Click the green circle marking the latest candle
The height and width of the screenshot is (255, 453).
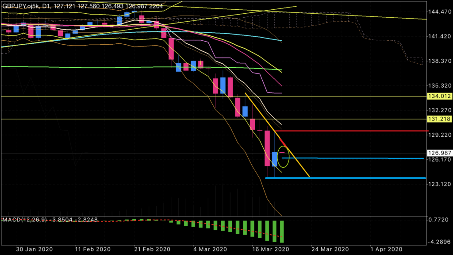[x=284, y=157]
